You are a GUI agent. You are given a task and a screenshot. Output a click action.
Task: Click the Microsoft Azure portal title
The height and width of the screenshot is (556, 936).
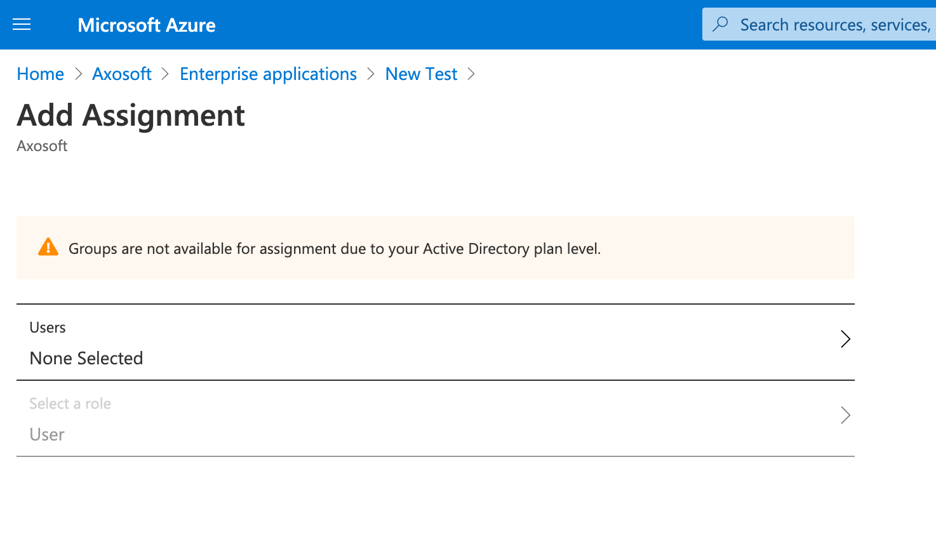(147, 25)
